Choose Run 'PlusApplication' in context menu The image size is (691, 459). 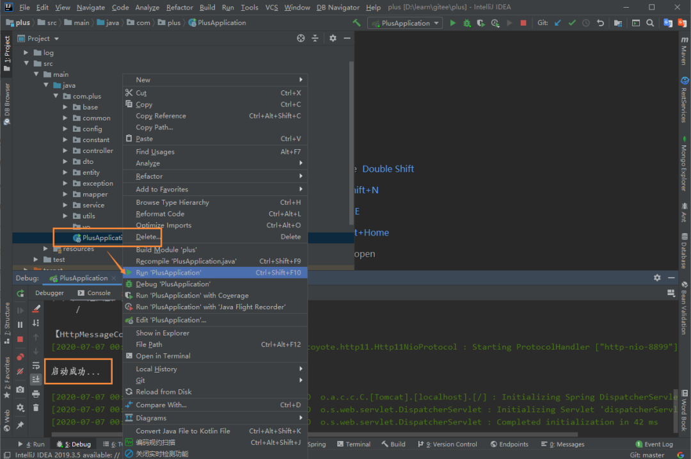click(x=215, y=273)
